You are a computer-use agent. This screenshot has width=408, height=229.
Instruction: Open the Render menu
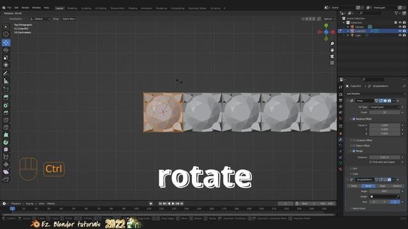[x=25, y=8]
